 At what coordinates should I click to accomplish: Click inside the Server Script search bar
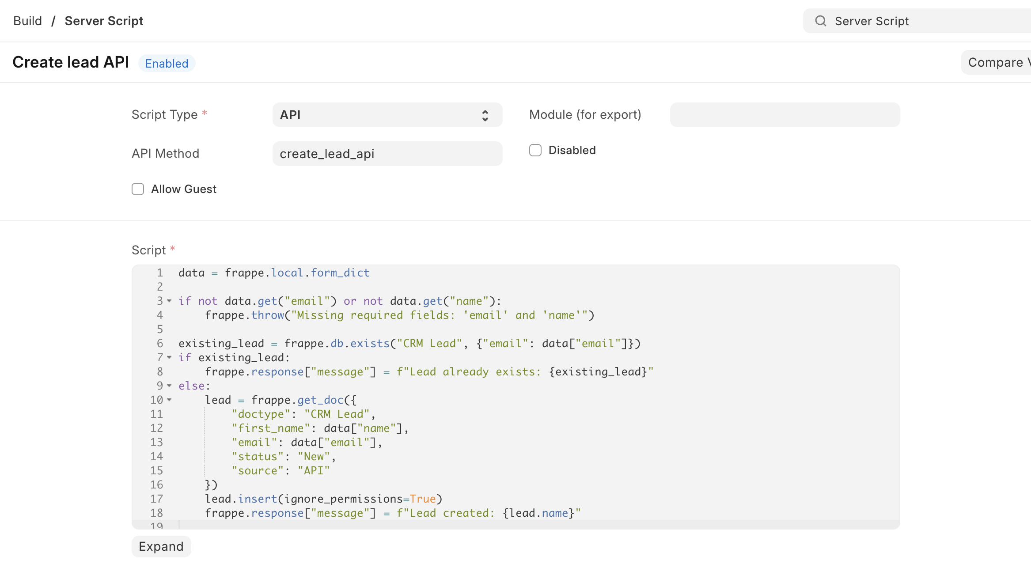pyautogui.click(x=906, y=21)
